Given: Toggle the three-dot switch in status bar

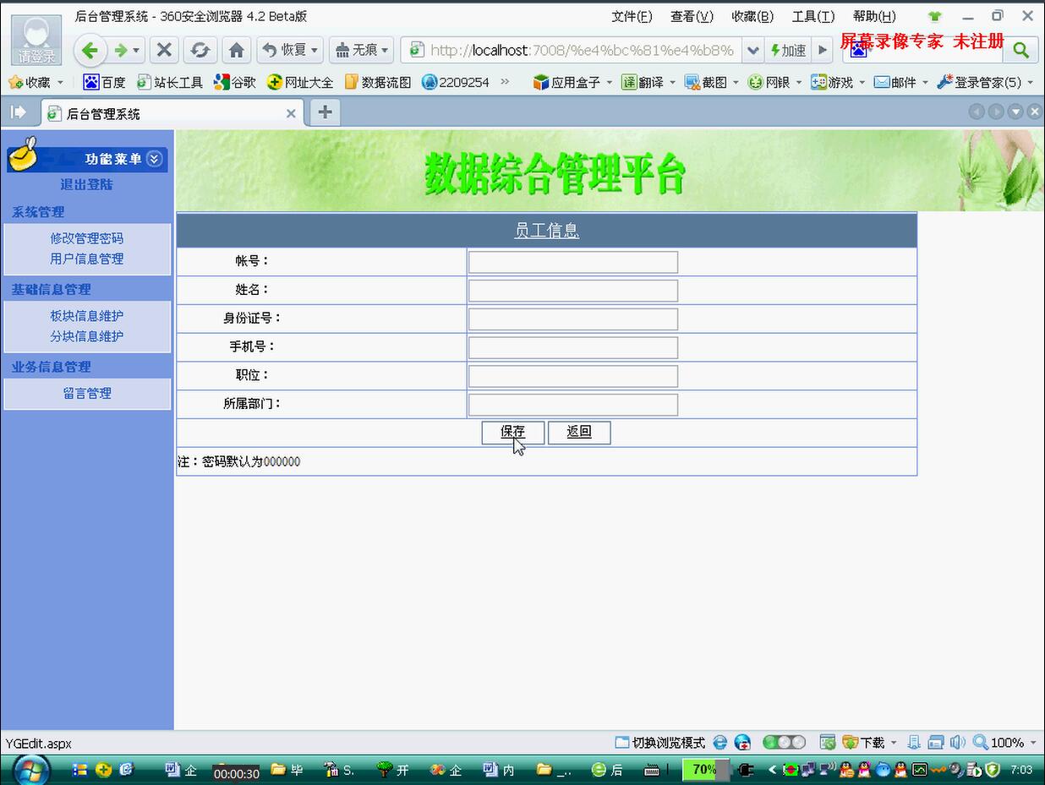Looking at the screenshot, I should 784,743.
